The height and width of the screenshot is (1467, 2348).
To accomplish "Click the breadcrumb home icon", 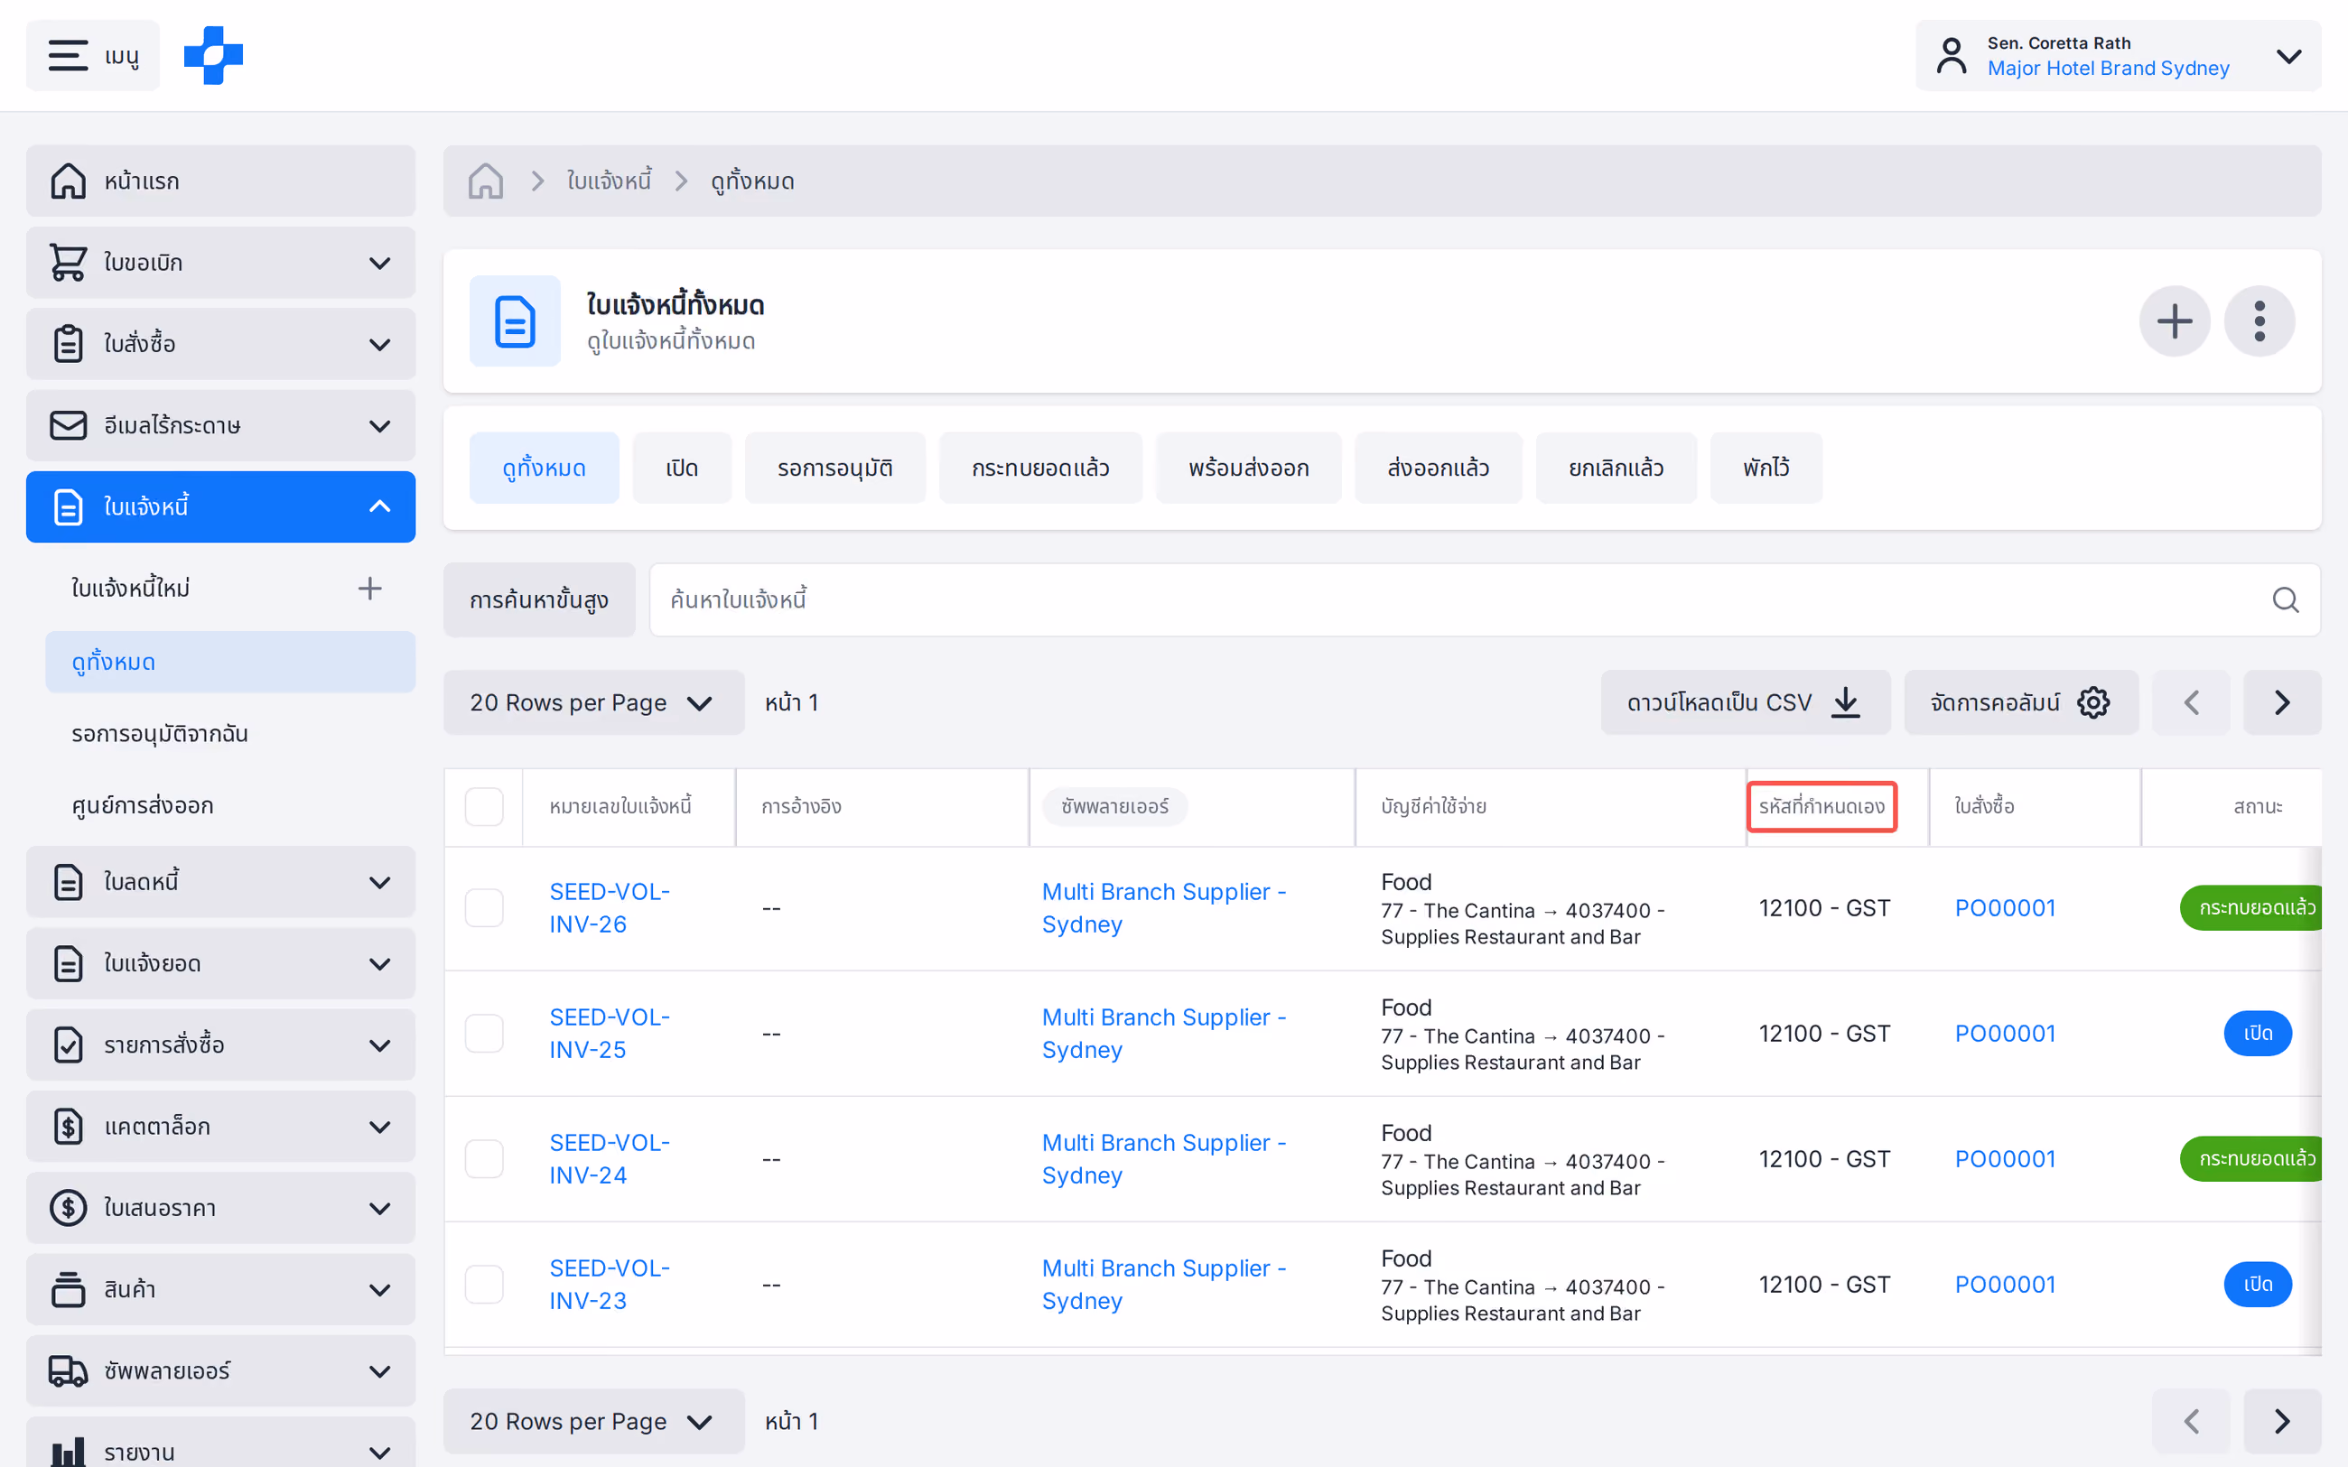I will click(485, 181).
